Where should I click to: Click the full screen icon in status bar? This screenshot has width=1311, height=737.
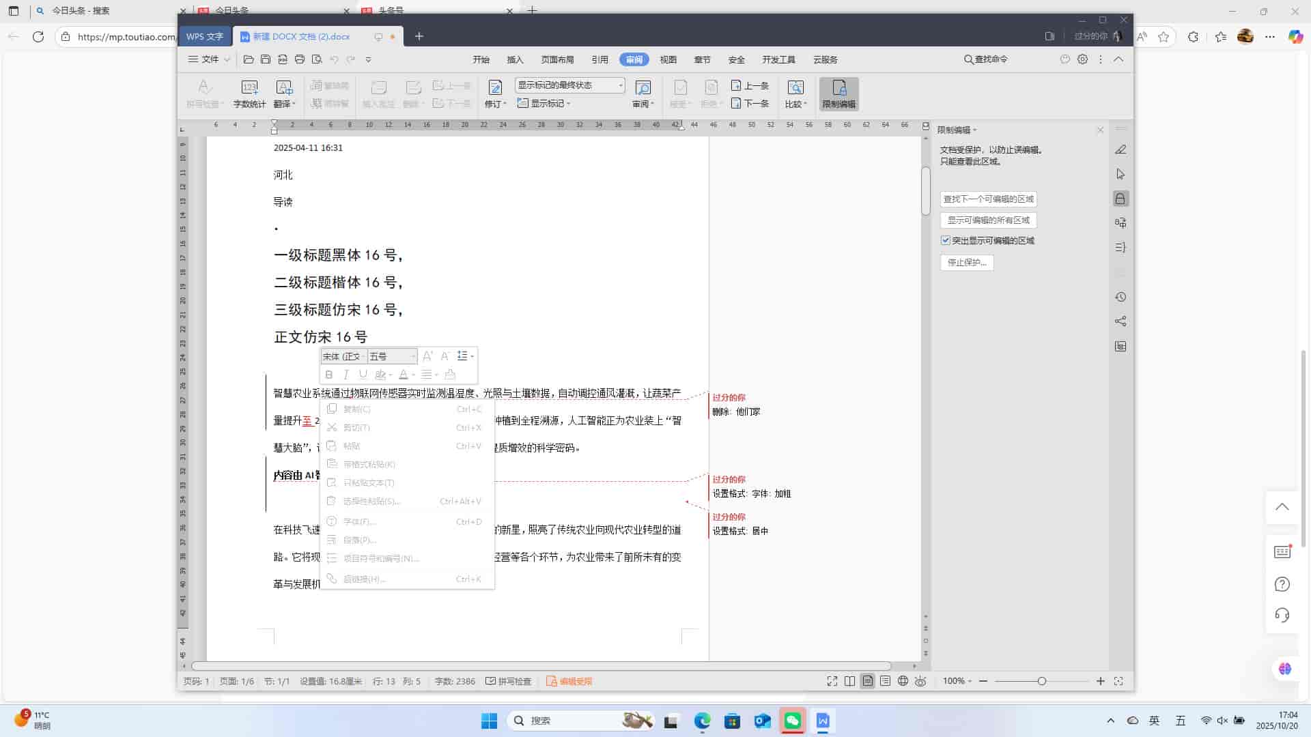(x=832, y=681)
